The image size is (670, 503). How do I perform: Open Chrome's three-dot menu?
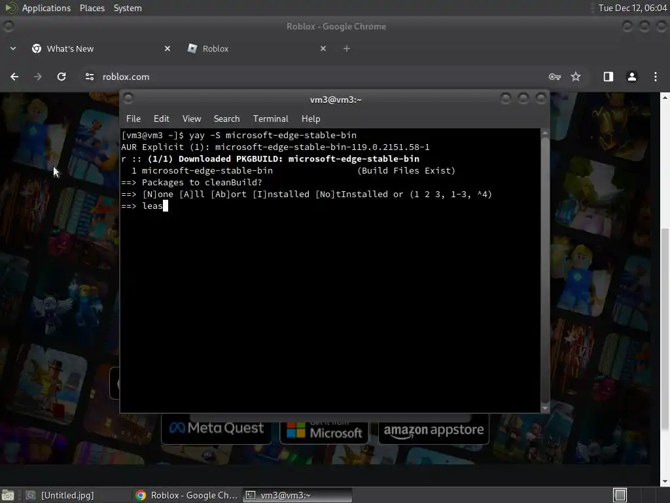pyautogui.click(x=656, y=77)
